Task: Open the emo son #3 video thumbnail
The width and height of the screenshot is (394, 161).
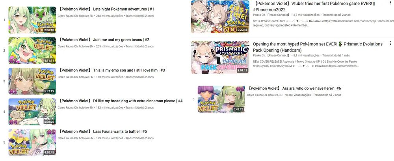Action: click(x=32, y=81)
